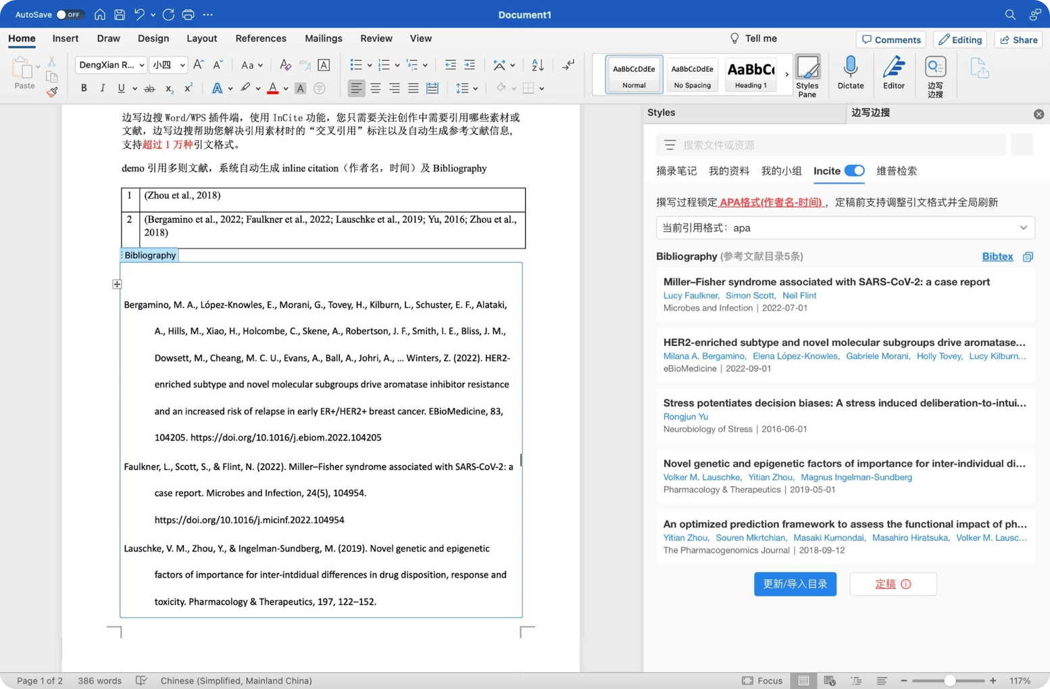The height and width of the screenshot is (689, 1050).
Task: Center align the paragraph
Action: [x=375, y=88]
